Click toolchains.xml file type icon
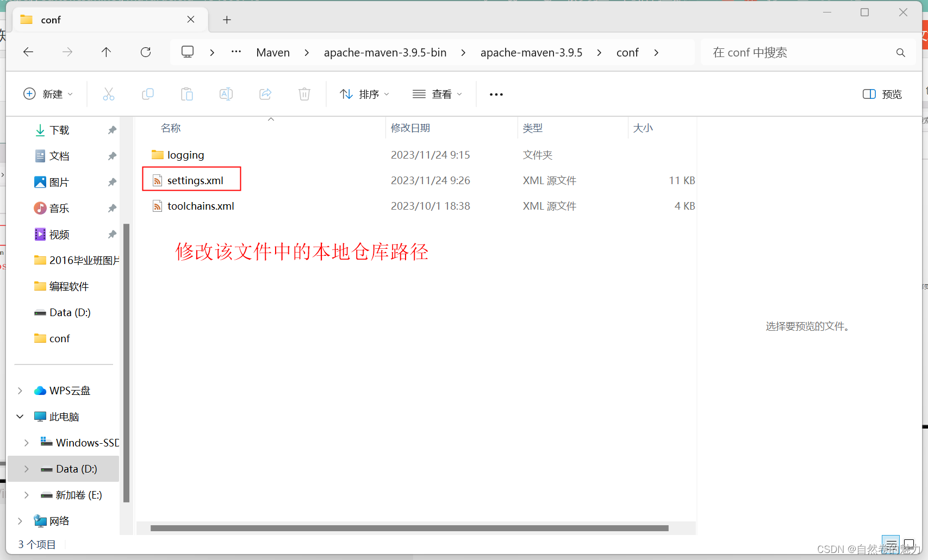This screenshot has width=928, height=560. coord(157,206)
